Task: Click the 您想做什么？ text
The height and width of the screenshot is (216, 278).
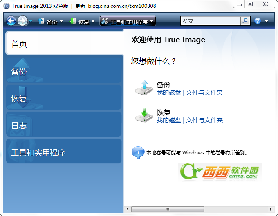Action: [x=153, y=61]
